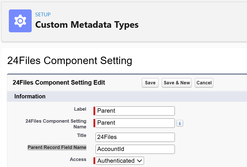Click the highlighted Parent Record Field Name label

coord(57,147)
